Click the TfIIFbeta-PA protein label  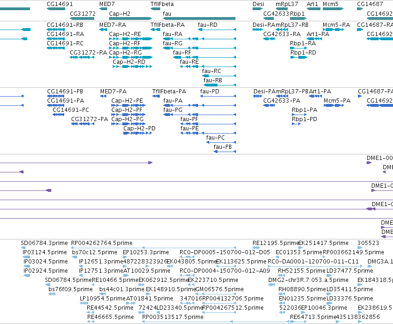coord(169,91)
